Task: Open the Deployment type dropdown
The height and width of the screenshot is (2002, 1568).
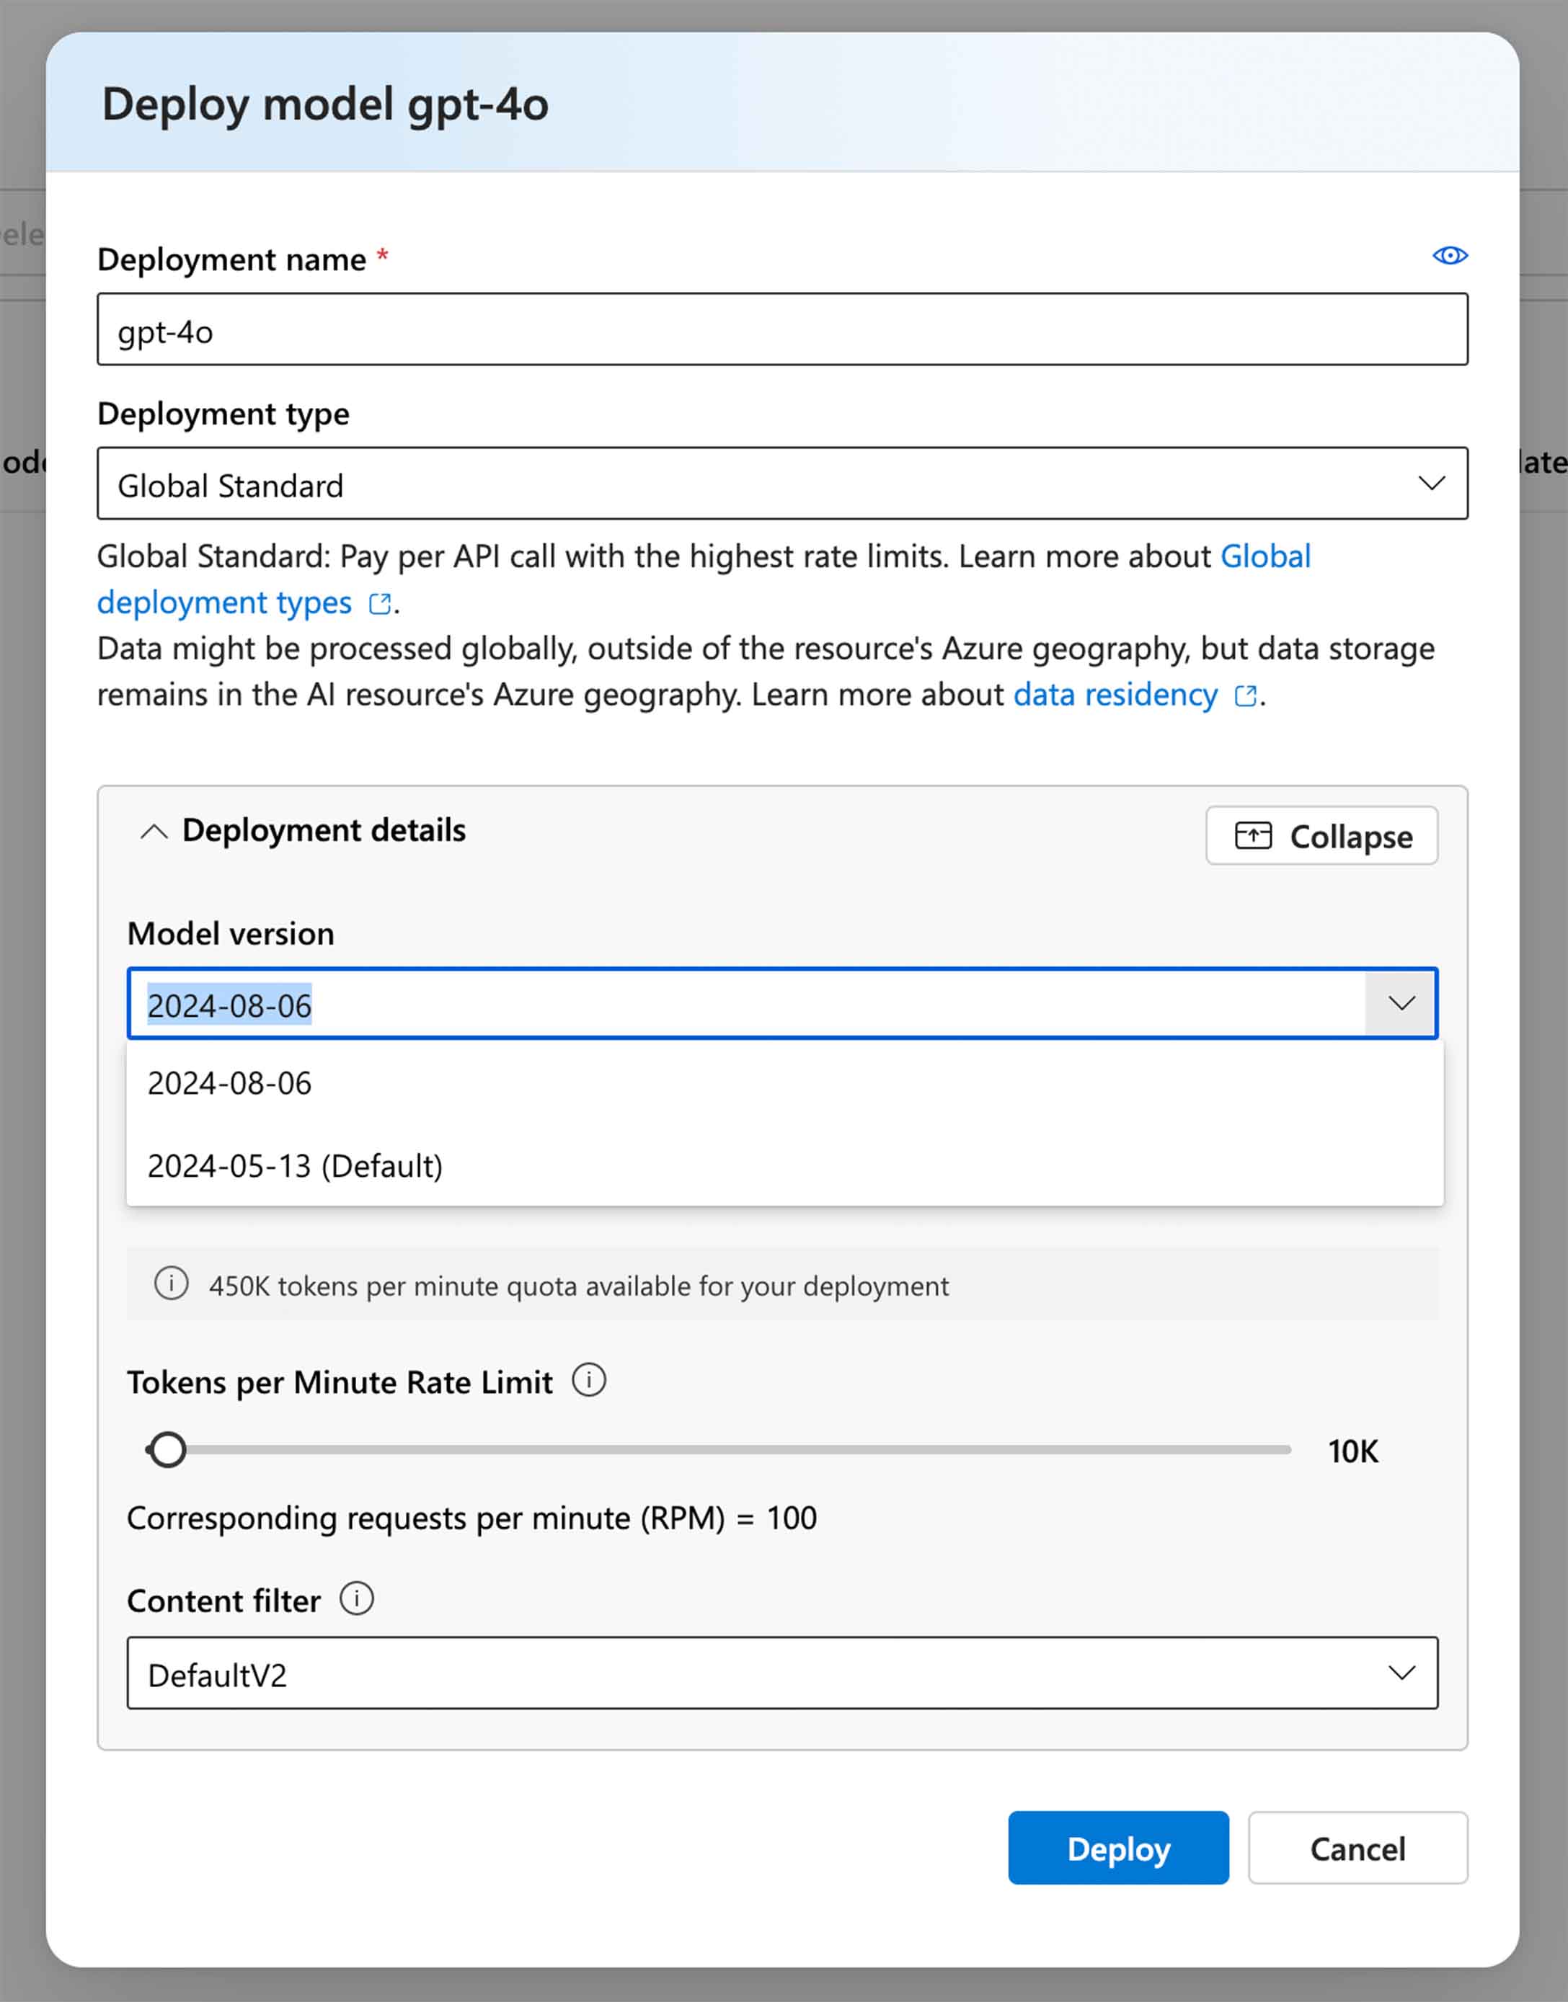Action: (782, 484)
